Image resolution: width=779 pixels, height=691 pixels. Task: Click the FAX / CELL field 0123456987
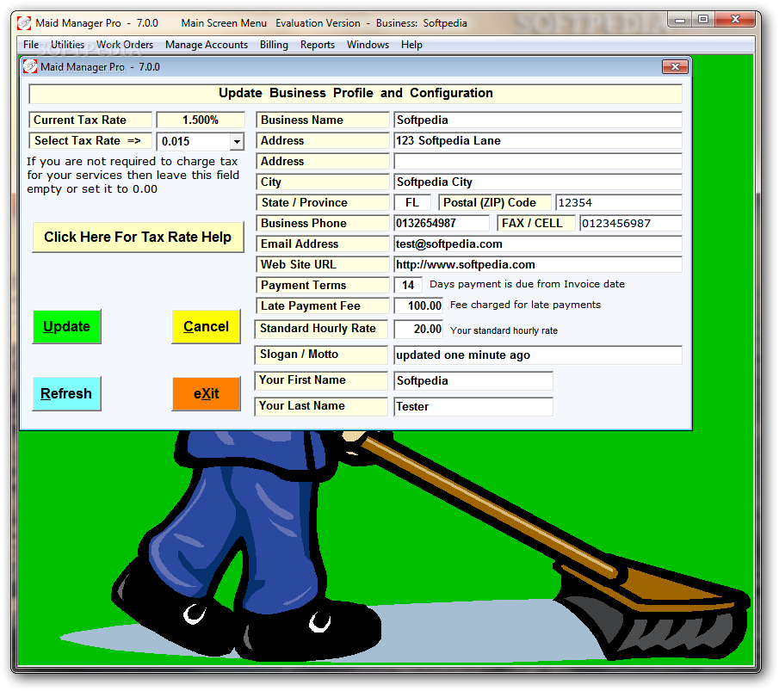tap(630, 224)
